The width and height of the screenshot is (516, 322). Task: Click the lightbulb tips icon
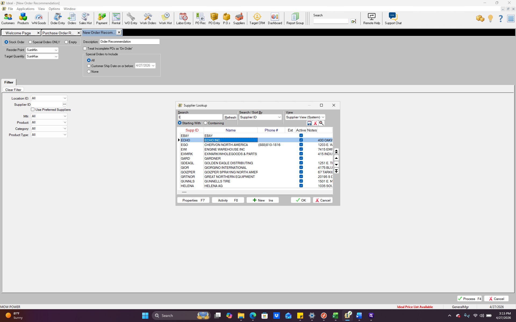[490, 19]
